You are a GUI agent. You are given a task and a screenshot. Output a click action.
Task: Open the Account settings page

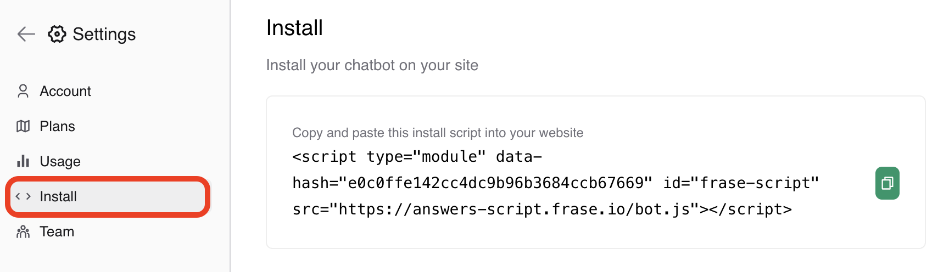(x=65, y=91)
